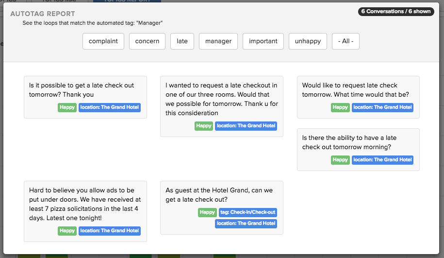Screen dimensions: 444x258
Task: Filter by the important tag button
Action: point(263,41)
